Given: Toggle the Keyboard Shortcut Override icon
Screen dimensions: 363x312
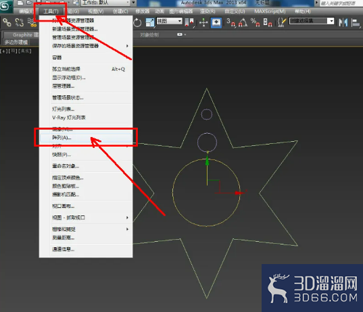Looking at the screenshot, I should (x=216, y=23).
